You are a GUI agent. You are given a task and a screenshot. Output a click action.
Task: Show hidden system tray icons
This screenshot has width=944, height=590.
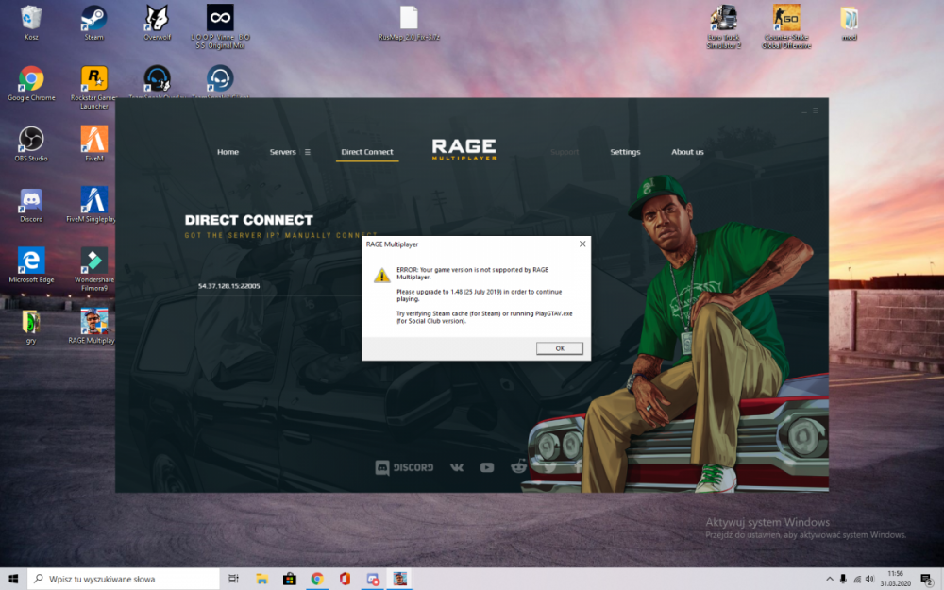pos(830,579)
